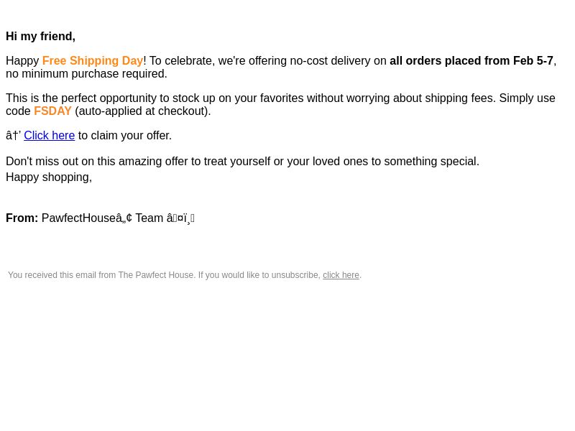Viewport: 575px width, 431px height.
Task: Open the blue "Click here" offer link
Action: [x=49, y=136]
